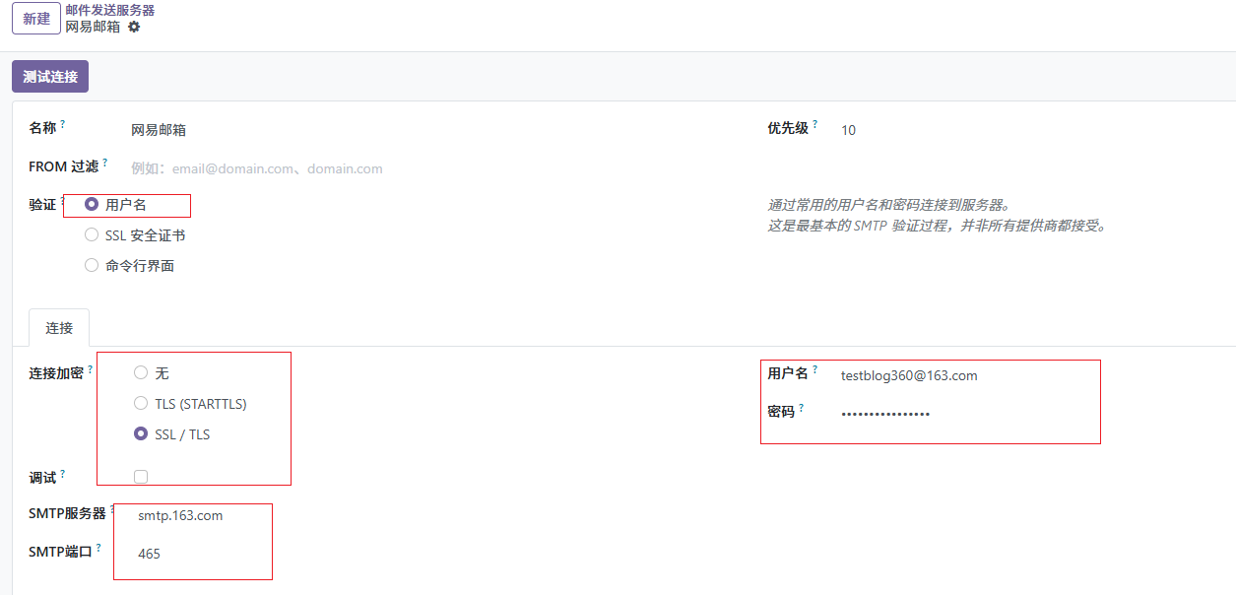Select SSL 安全证书 authentication option

(92, 235)
